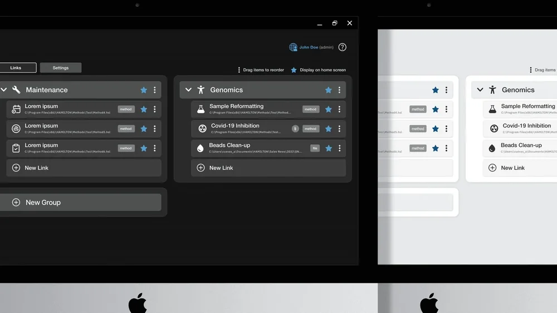Click plus icon beside New Group

(x=16, y=202)
